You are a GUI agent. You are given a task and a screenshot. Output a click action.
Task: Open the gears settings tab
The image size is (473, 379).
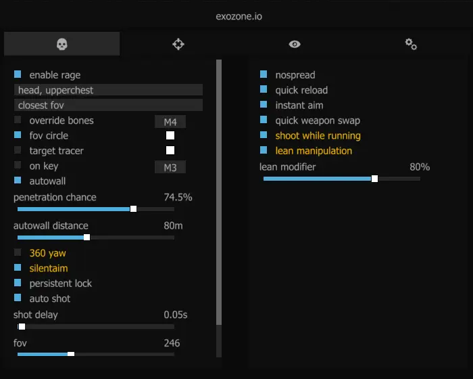[x=411, y=44]
